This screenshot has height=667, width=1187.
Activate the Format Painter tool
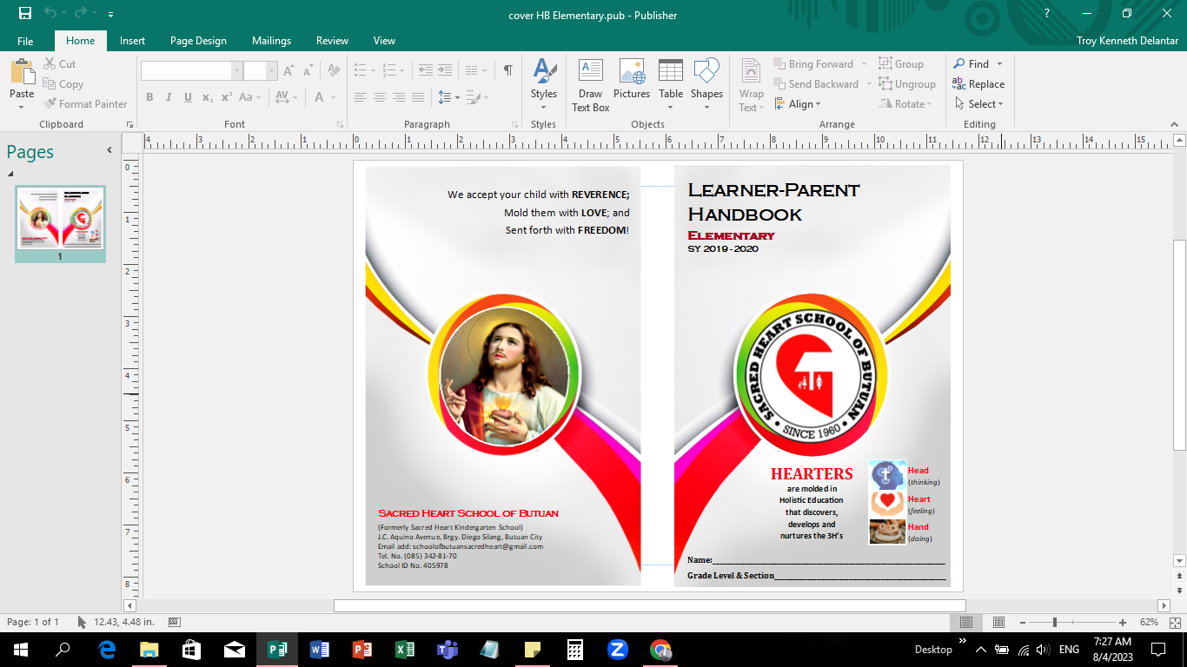(x=85, y=104)
